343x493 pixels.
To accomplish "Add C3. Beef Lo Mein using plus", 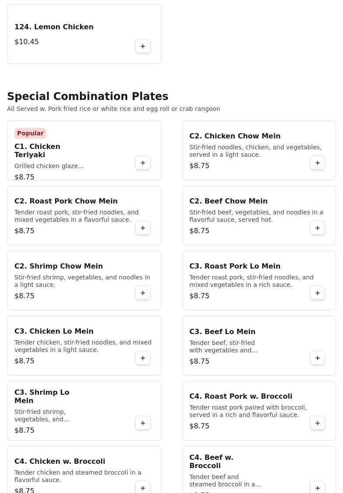I will tap(318, 358).
